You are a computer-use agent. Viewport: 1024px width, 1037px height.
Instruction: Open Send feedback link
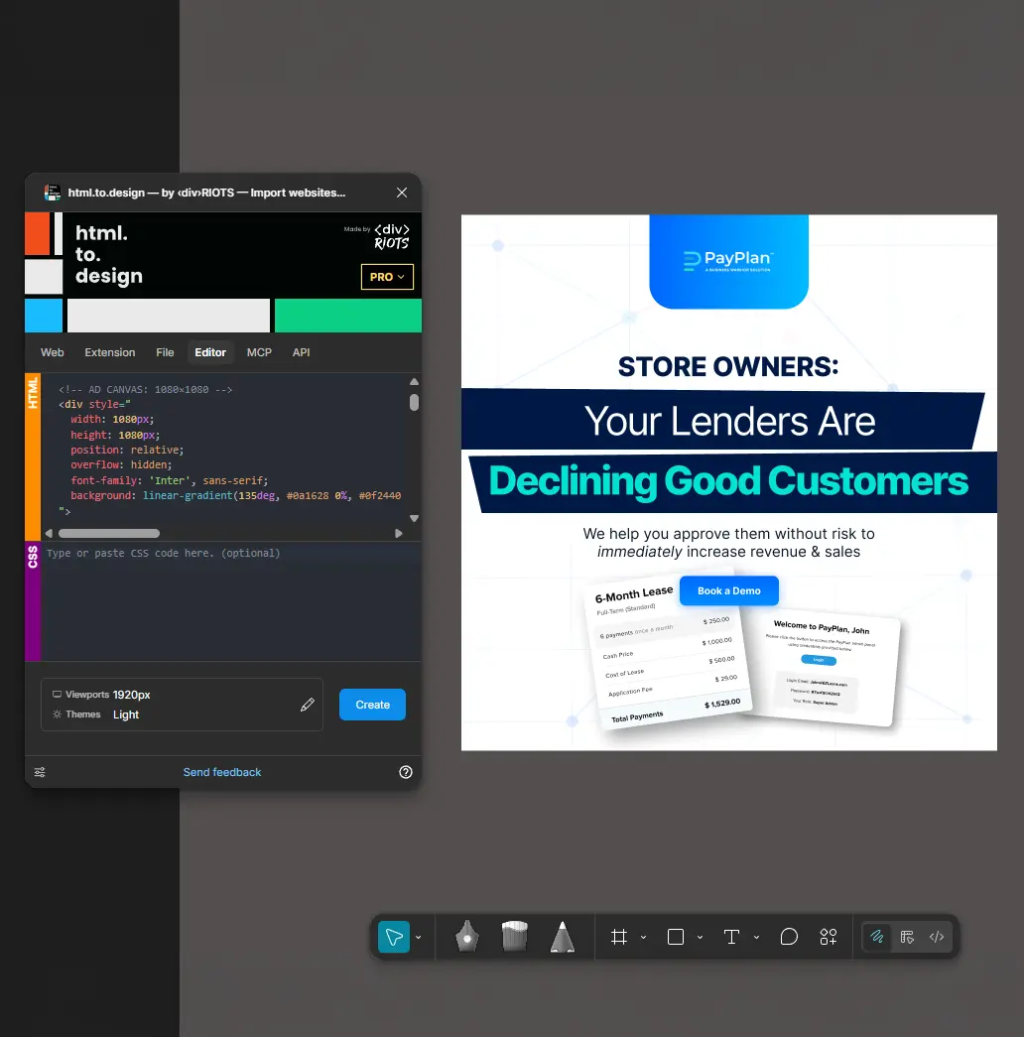point(222,772)
